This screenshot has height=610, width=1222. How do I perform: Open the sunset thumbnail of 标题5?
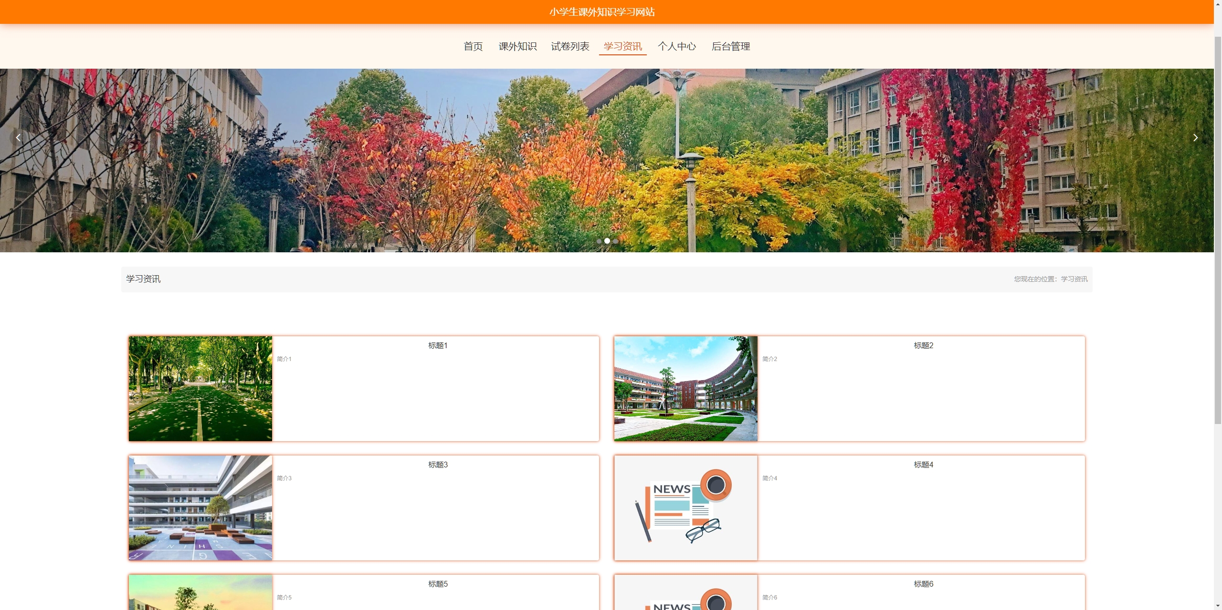click(200, 592)
